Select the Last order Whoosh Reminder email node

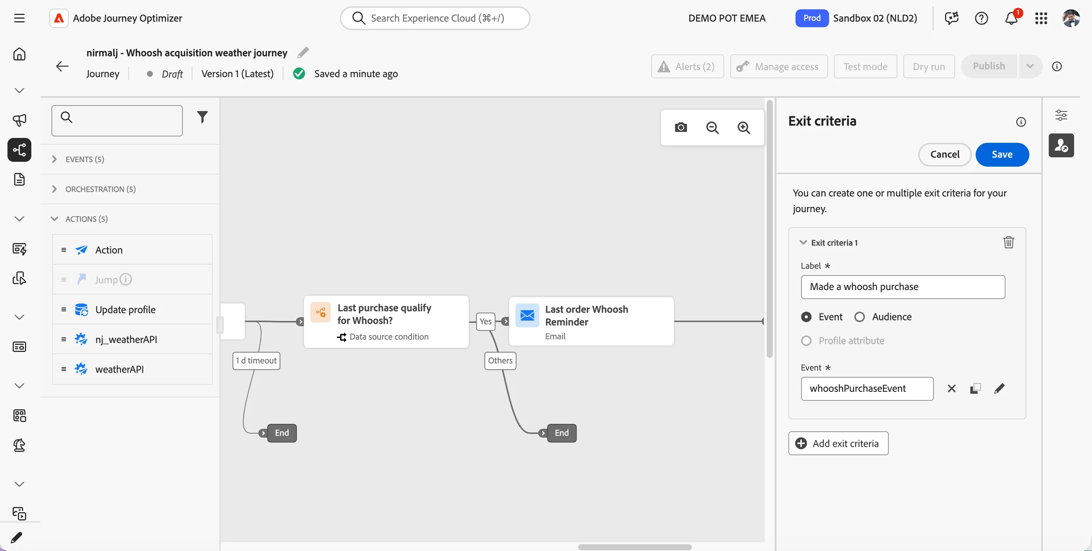pyautogui.click(x=591, y=322)
